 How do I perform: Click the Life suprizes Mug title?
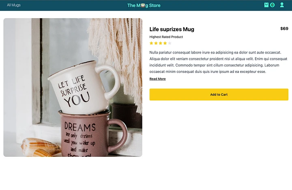tap(172, 29)
